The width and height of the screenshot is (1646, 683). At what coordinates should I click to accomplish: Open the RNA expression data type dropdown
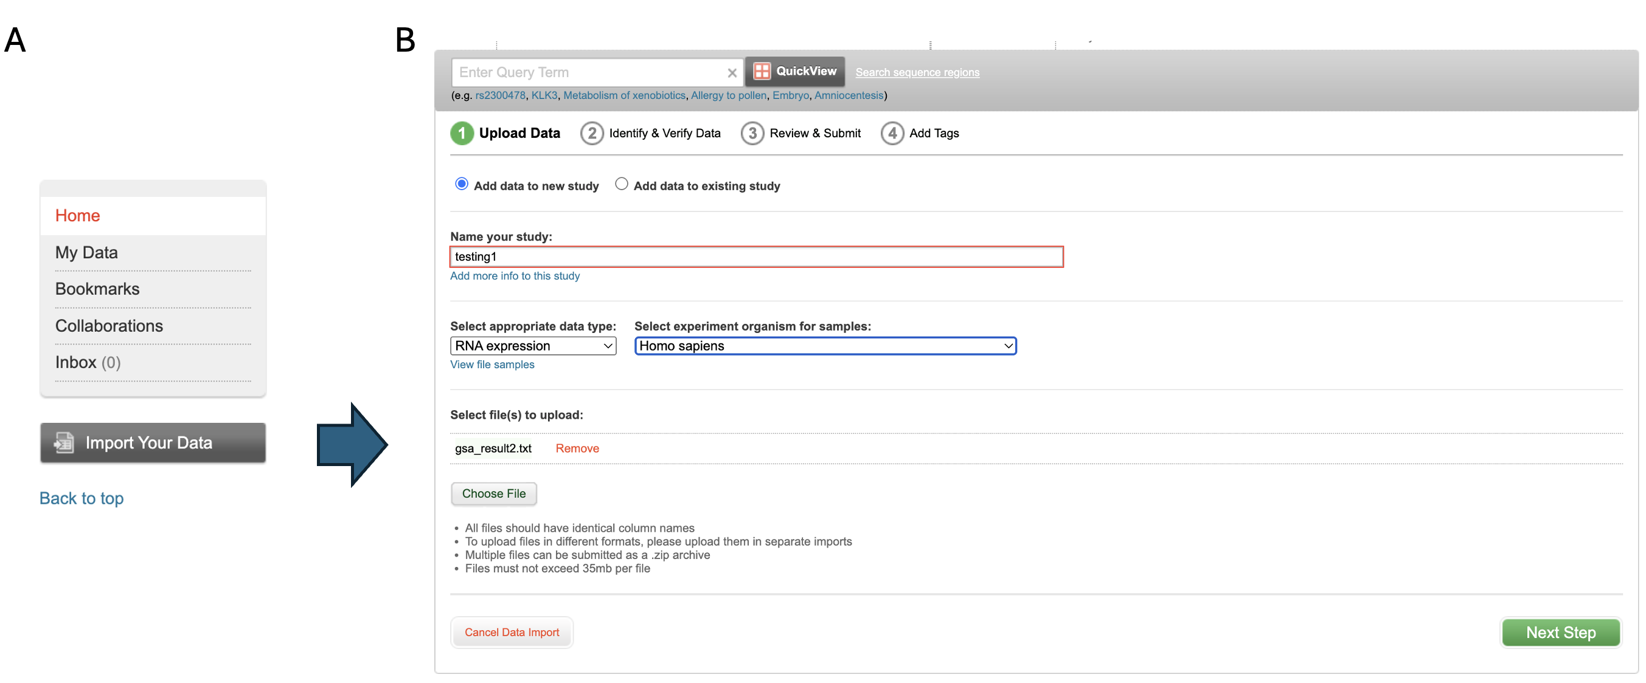[533, 345]
